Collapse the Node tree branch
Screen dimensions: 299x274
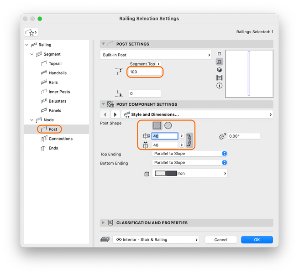pyautogui.click(x=32, y=120)
